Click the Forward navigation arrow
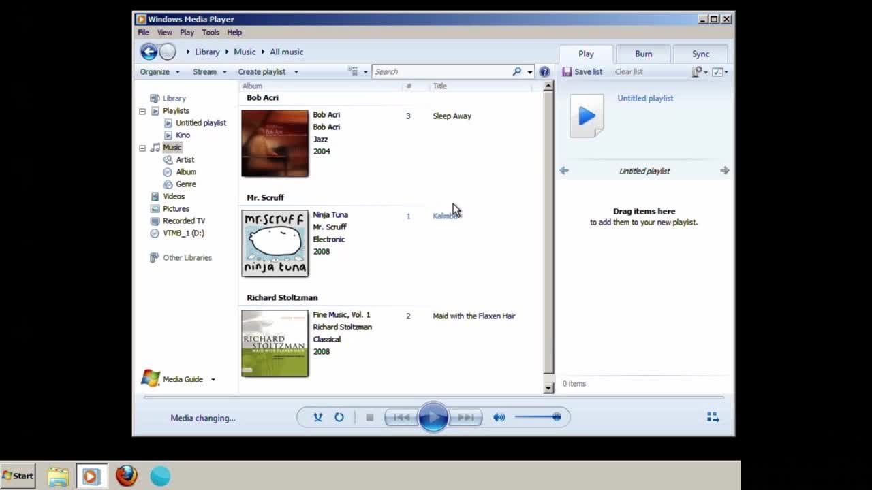The height and width of the screenshot is (490, 872). point(168,52)
